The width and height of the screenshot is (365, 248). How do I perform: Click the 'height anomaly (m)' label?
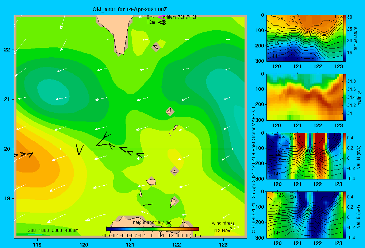tap(152, 222)
